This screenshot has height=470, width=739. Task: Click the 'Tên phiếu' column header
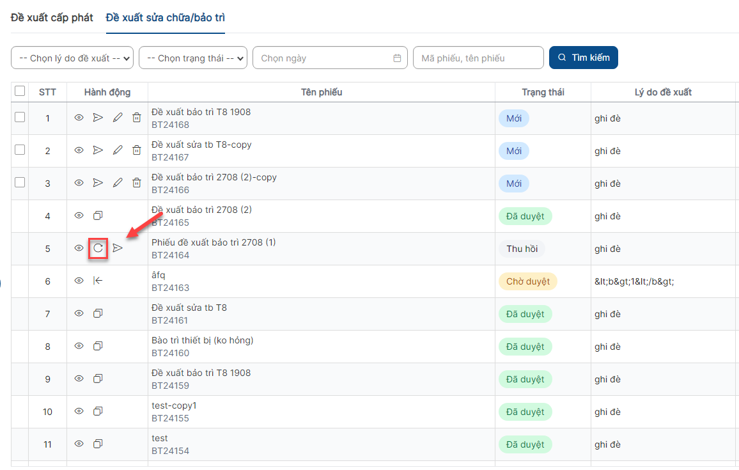click(x=322, y=92)
